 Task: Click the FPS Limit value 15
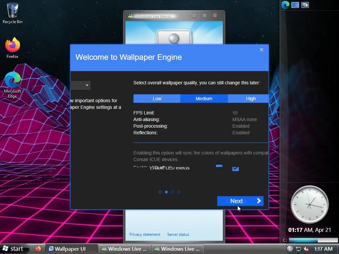click(x=235, y=113)
